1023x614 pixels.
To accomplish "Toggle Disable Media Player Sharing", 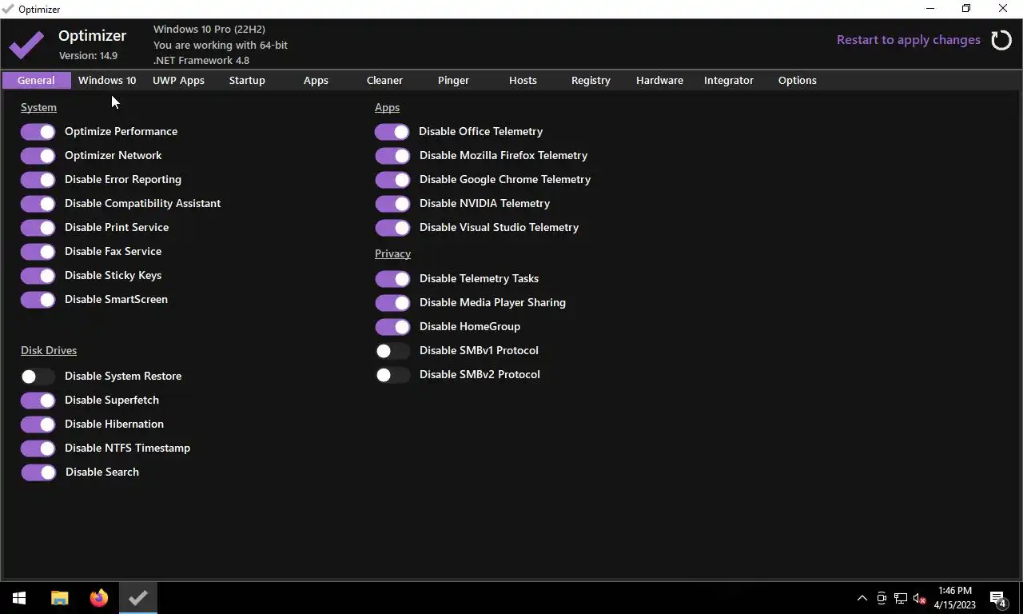I will tap(392, 303).
